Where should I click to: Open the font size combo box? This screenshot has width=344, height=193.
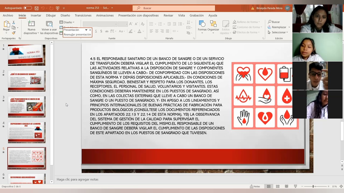pyautogui.click(x=123, y=24)
